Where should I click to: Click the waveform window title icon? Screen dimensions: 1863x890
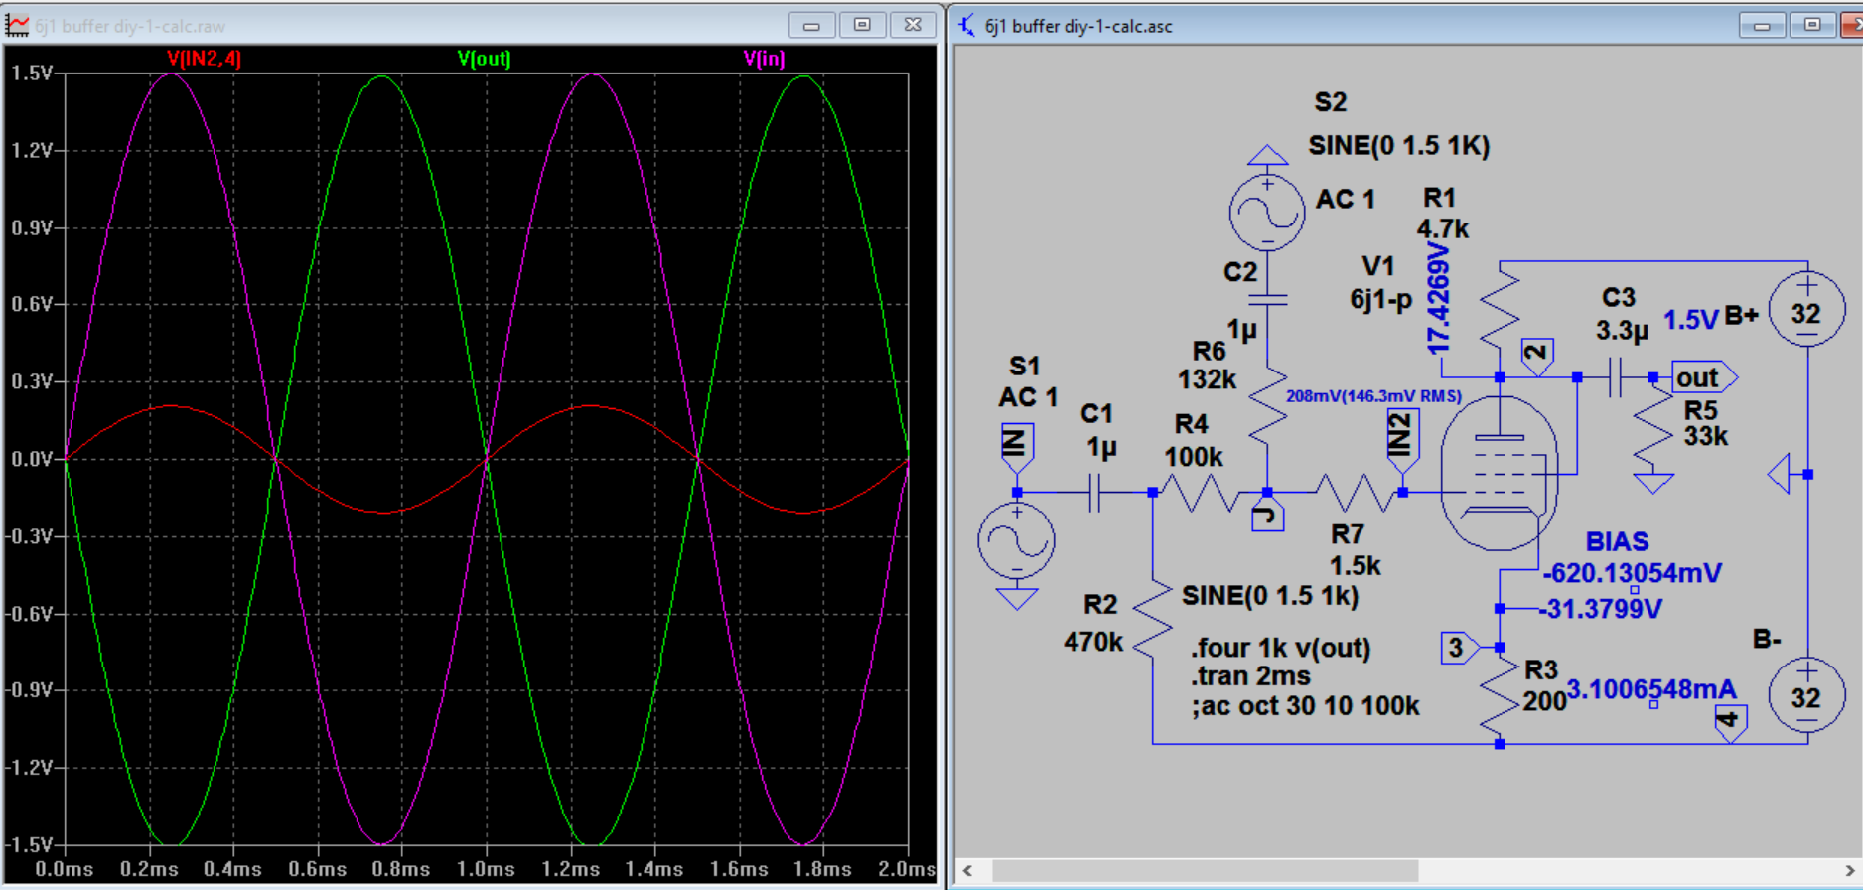point(17,25)
